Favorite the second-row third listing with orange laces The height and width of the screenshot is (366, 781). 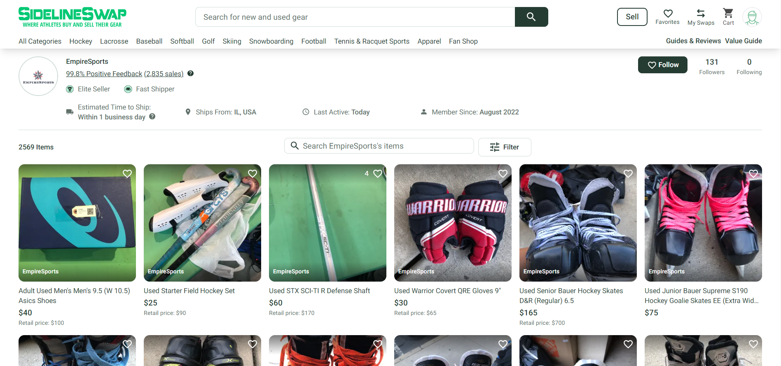[x=378, y=344]
